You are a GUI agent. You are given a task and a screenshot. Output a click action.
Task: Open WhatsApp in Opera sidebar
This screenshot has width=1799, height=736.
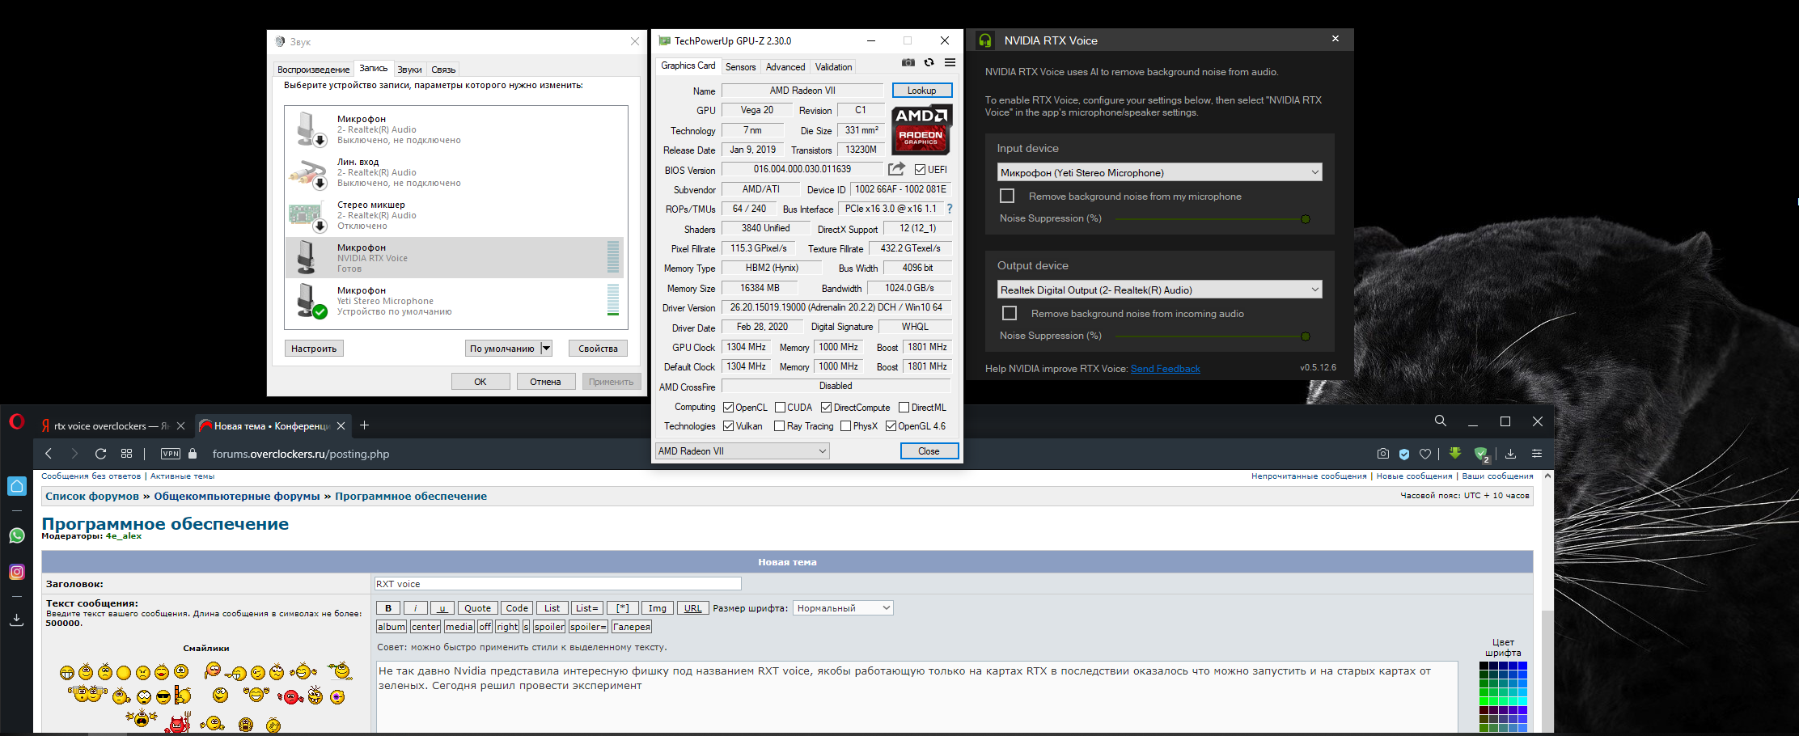(17, 535)
